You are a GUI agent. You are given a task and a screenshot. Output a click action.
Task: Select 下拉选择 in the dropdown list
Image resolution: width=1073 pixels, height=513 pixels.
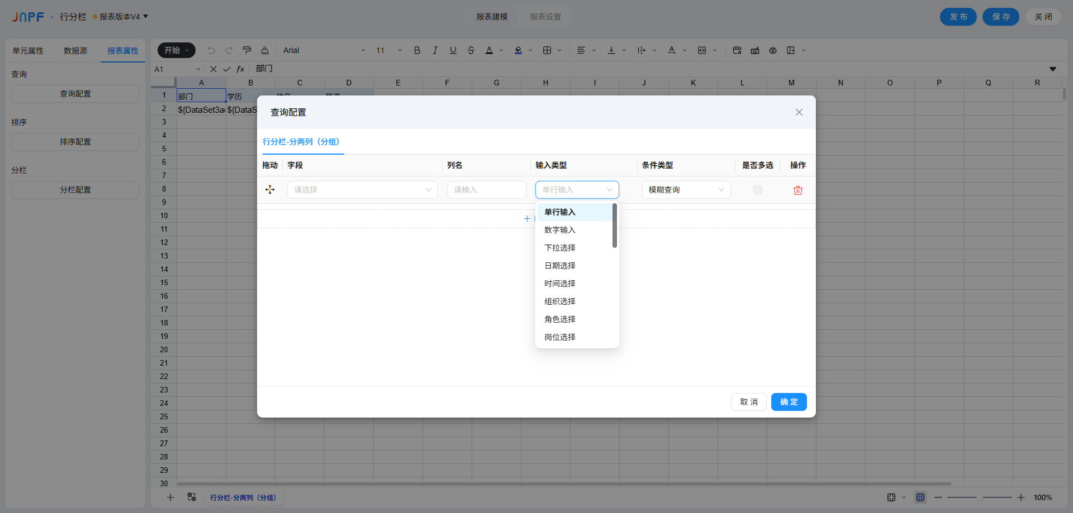(560, 248)
